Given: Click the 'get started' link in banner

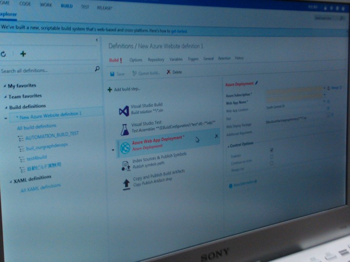Looking at the screenshot, I should pos(179,31).
